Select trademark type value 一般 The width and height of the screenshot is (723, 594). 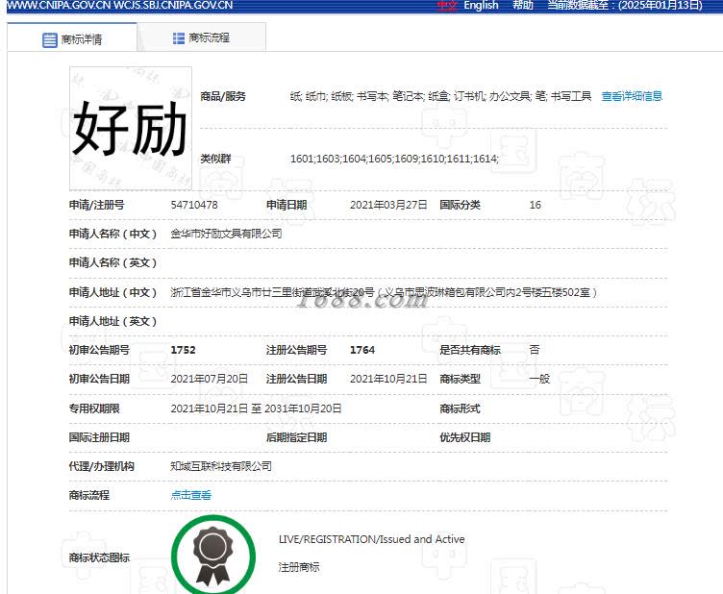[539, 379]
